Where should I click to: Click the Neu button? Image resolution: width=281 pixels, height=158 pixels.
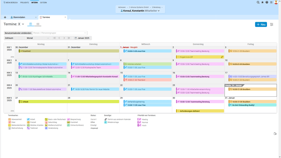261,25
